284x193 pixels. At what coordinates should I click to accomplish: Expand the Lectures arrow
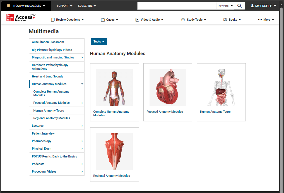[82, 126]
